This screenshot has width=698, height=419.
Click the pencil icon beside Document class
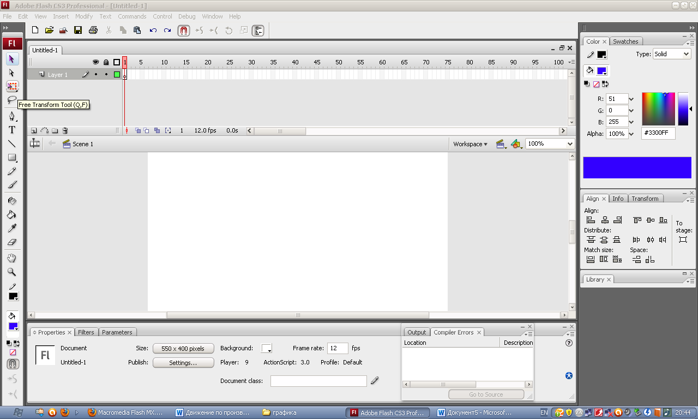pos(374,381)
